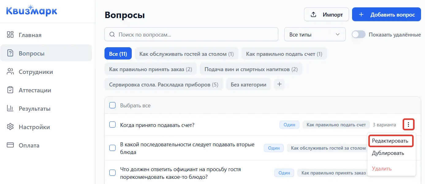Image resolution: width=425 pixels, height=184 pixels.
Task: Toggle Показать удалённые switch
Action: (x=359, y=34)
